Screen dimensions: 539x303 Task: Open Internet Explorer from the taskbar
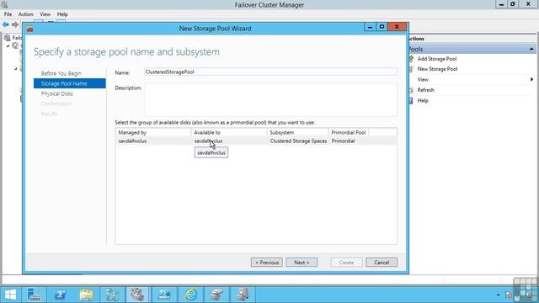[190, 295]
